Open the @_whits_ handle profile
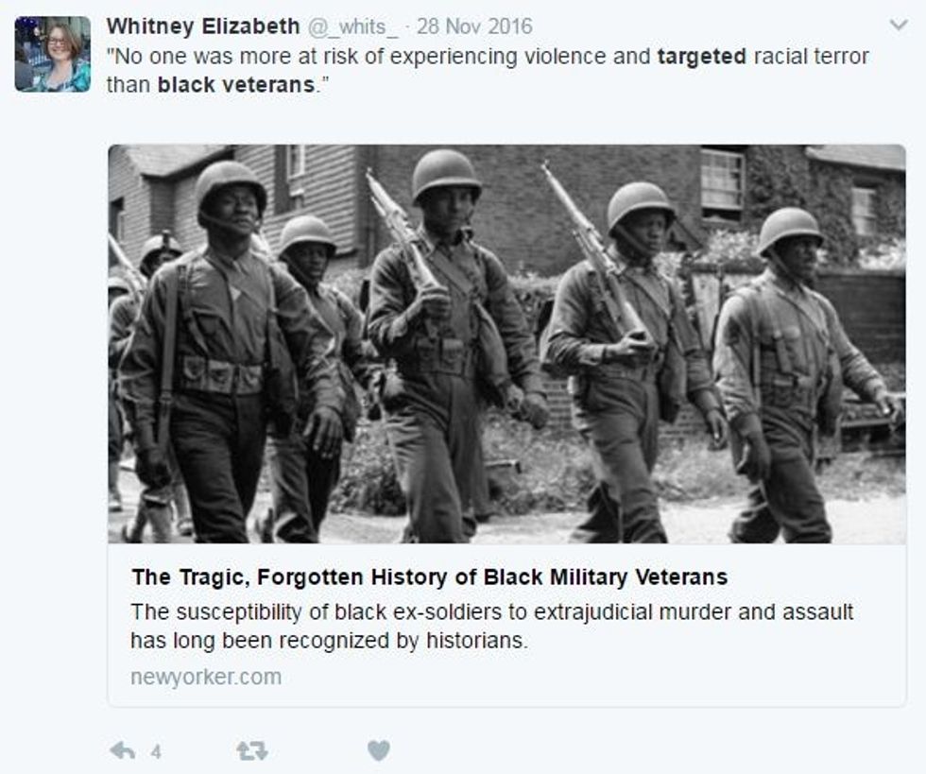 point(353,26)
